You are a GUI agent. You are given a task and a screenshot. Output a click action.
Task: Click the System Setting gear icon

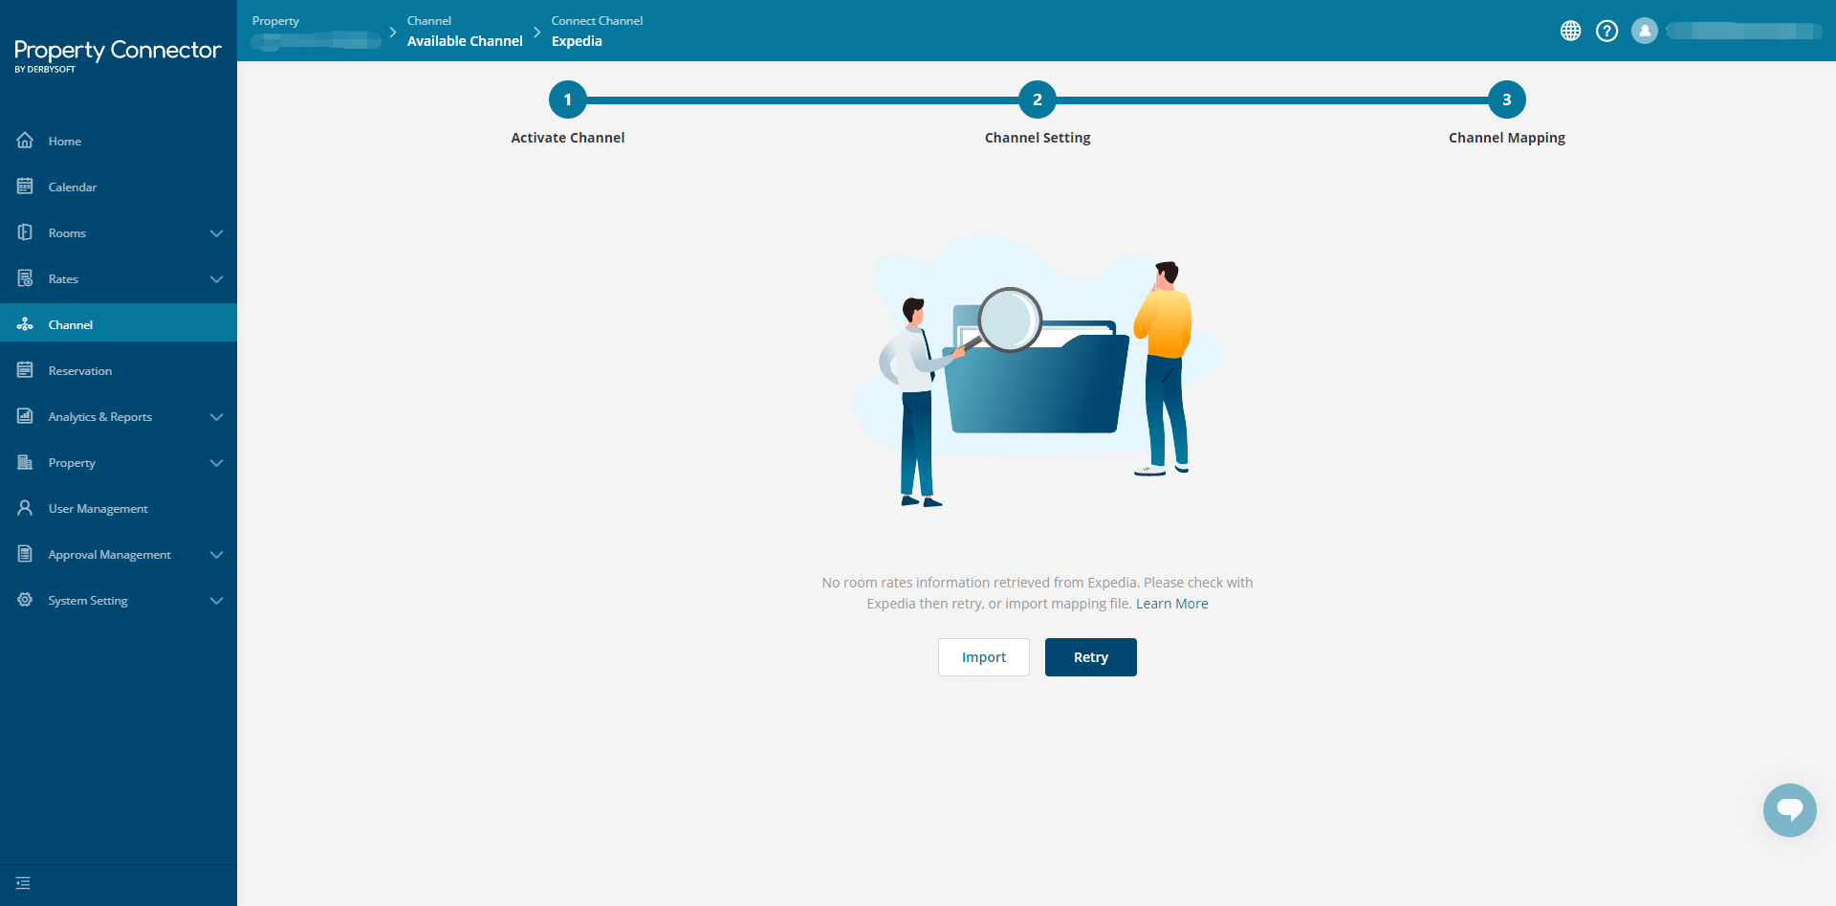(25, 600)
